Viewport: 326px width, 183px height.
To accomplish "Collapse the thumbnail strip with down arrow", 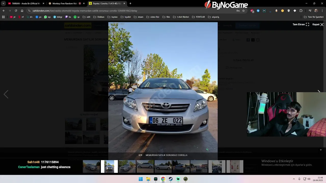I will (321, 150).
